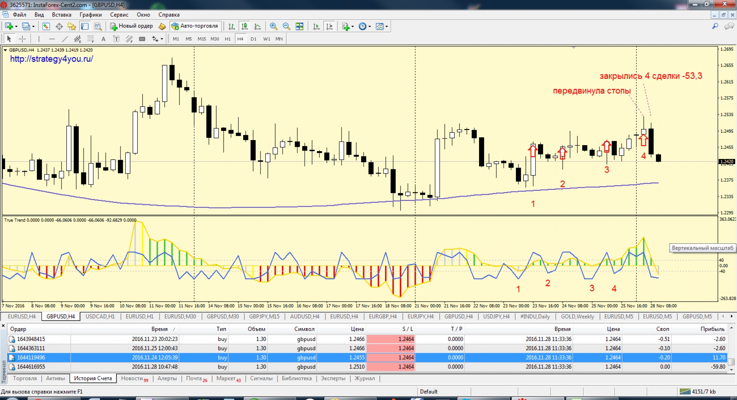Select the crosshair cursor tool
737x400 pixels.
click(22, 39)
